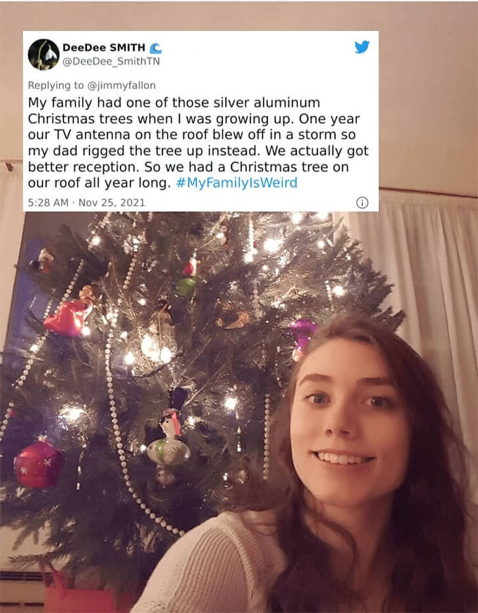Open the @DeeDee_SmithTN handle link
The image size is (478, 613).
(111, 62)
